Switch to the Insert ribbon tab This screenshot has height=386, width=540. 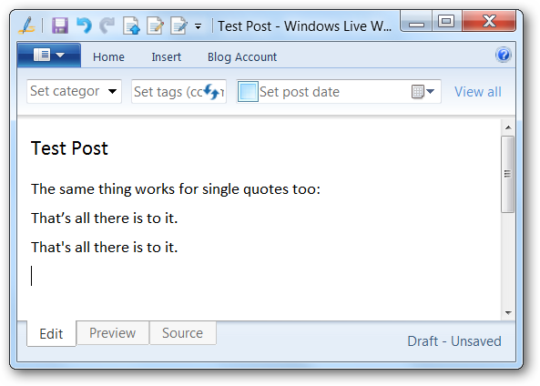point(166,56)
